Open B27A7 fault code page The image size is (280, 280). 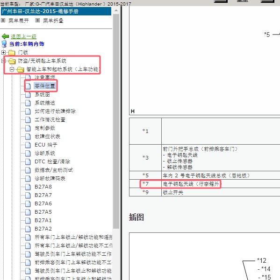43,195
